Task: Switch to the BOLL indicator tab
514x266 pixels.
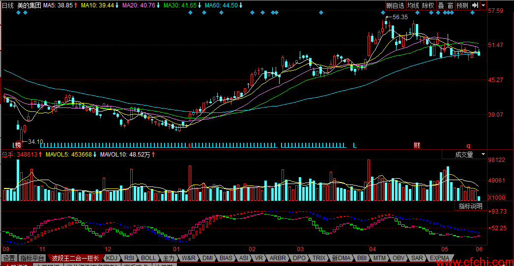Action: click(x=148, y=258)
